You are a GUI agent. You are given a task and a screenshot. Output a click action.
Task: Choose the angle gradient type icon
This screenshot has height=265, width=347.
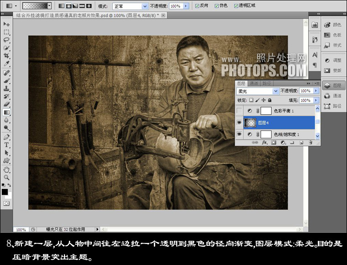75,6
